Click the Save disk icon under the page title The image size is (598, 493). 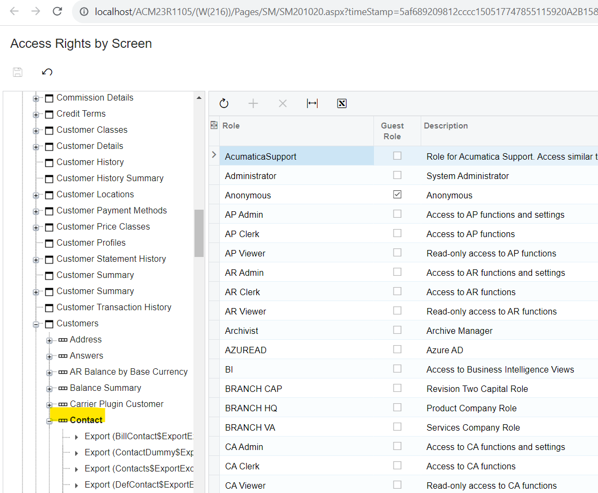(18, 72)
